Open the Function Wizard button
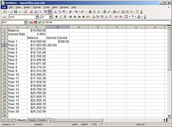Image resolution: width=172 pixels, height=127 pixels. 31,22
